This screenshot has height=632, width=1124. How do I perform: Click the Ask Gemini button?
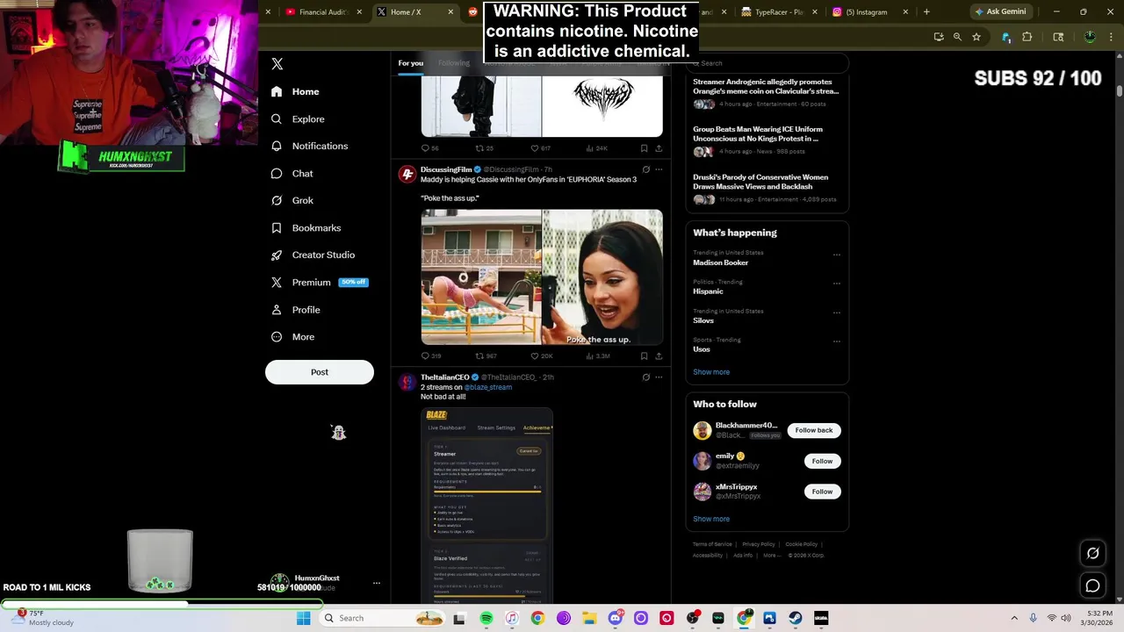pyautogui.click(x=1000, y=12)
